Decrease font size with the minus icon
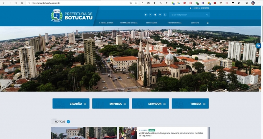 click(151, 15)
